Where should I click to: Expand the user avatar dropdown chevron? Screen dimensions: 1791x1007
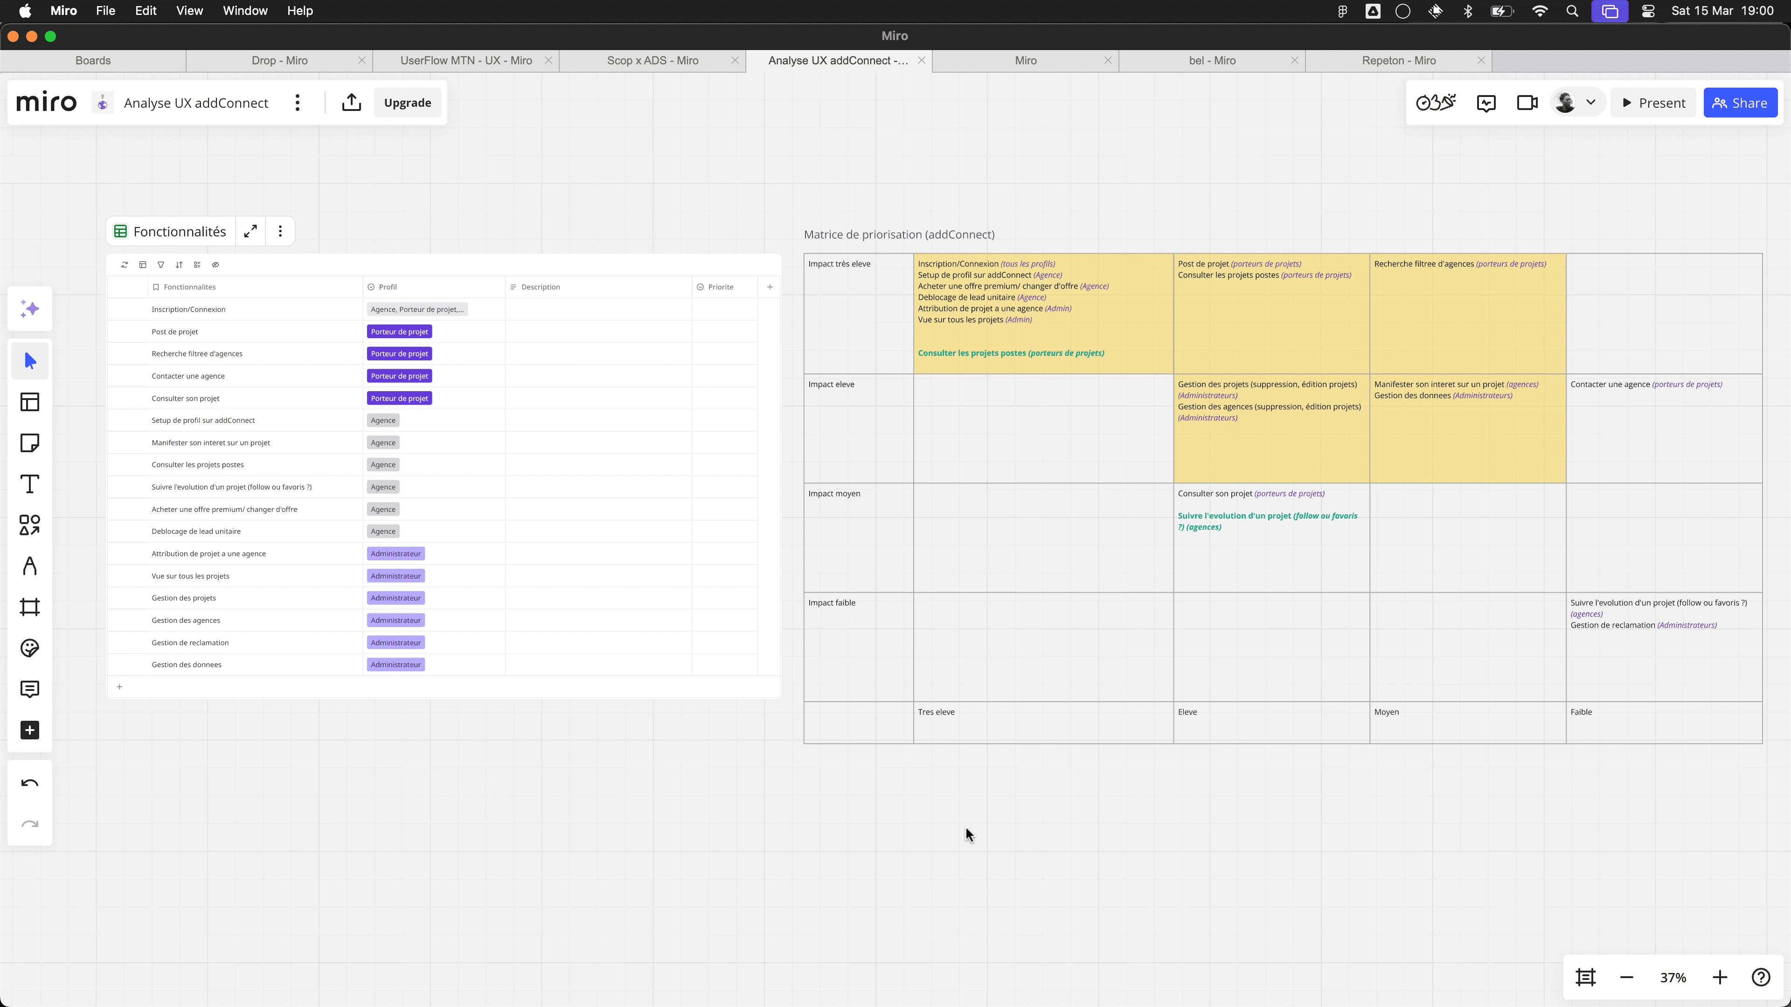point(1591,102)
